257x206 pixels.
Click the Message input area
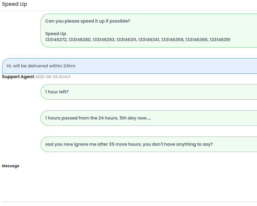pyautogui.click(x=130, y=185)
